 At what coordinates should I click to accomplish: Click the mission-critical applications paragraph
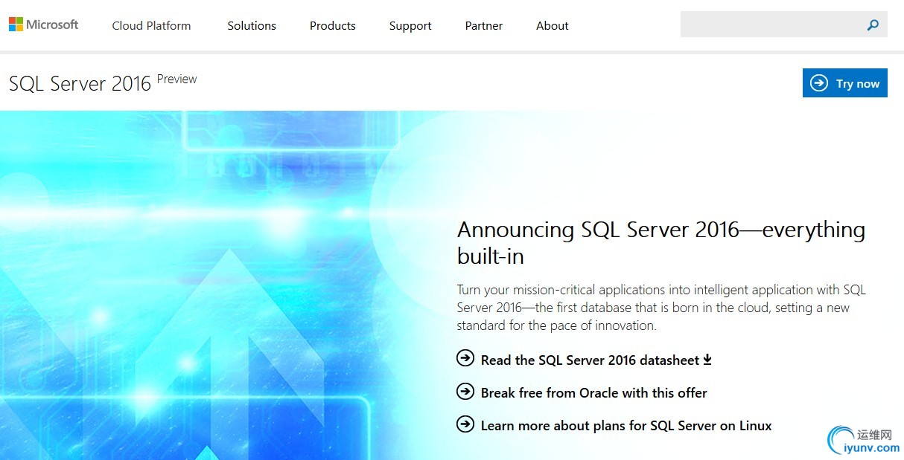coord(661,308)
